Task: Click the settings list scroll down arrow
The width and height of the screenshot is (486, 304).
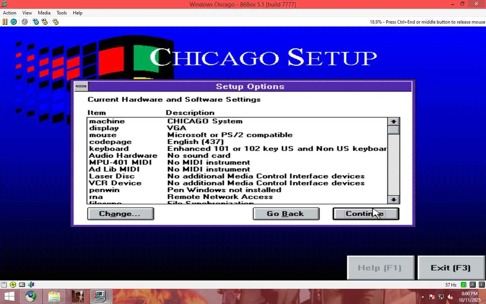Action: coord(393,199)
